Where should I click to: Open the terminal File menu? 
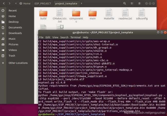[x=41, y=37]
